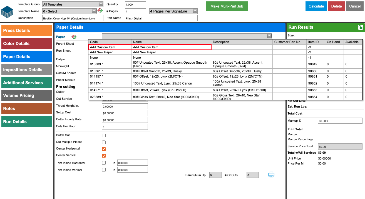
Task: Open Run Details tab
Action: click(x=26, y=121)
